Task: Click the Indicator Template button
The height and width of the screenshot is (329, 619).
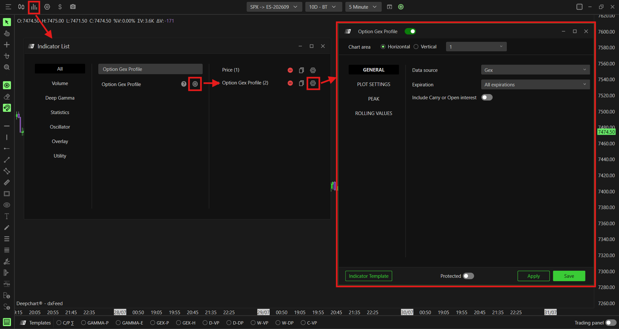Action: [x=369, y=276]
